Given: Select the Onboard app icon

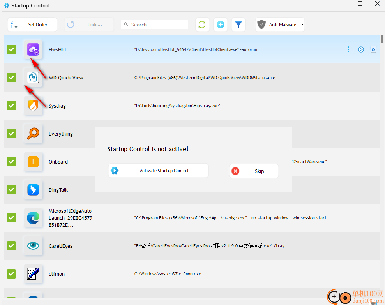Looking at the screenshot, I should (33, 162).
